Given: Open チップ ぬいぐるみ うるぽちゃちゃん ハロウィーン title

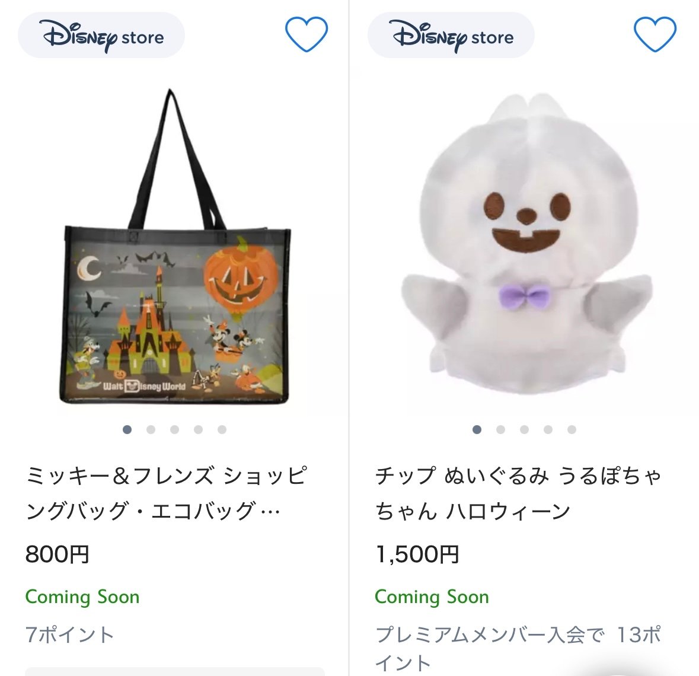Looking at the screenshot, I should pos(518,493).
